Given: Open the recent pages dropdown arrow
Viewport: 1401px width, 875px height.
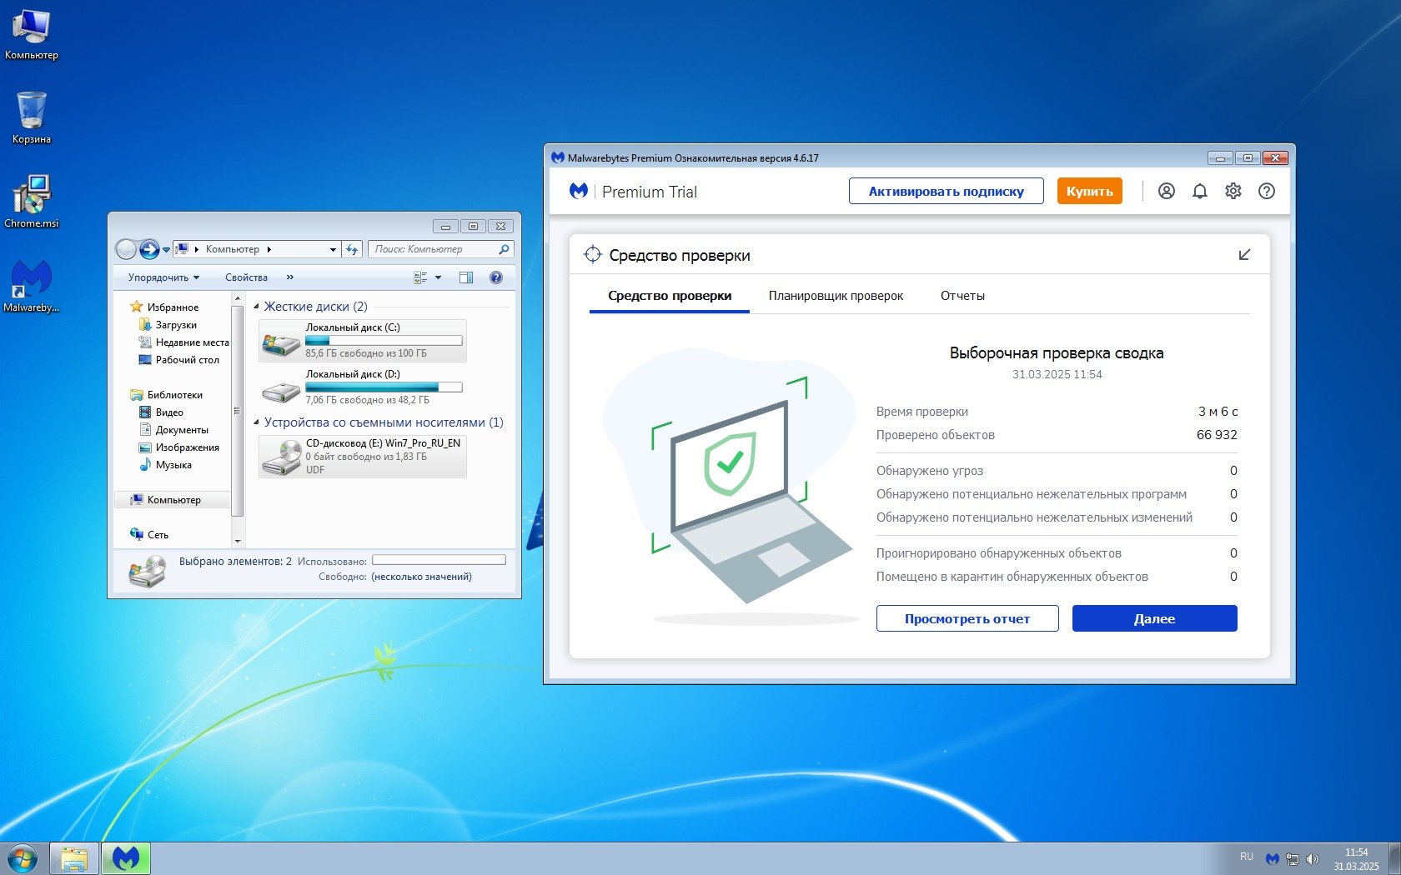Looking at the screenshot, I should (166, 249).
